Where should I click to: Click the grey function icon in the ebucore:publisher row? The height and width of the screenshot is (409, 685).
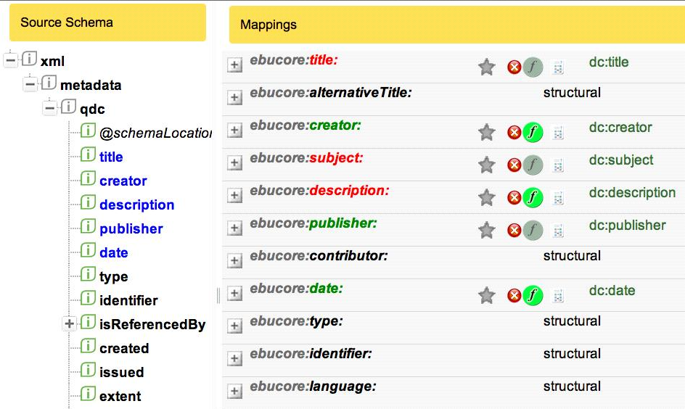(533, 230)
